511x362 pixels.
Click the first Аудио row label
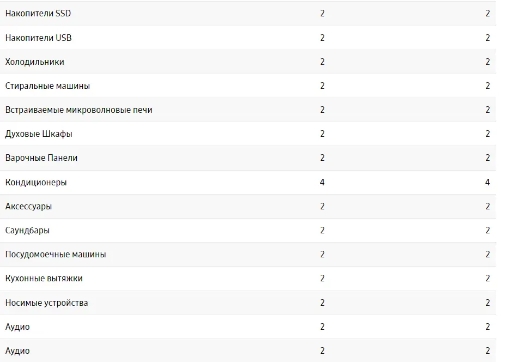tap(17, 327)
